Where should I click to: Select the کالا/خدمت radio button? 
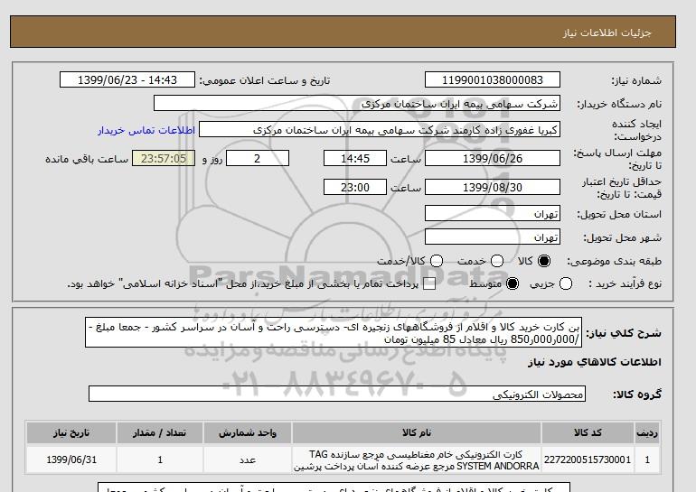pyautogui.click(x=437, y=261)
